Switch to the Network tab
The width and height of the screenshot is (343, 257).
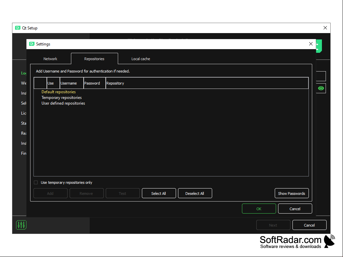[50, 59]
